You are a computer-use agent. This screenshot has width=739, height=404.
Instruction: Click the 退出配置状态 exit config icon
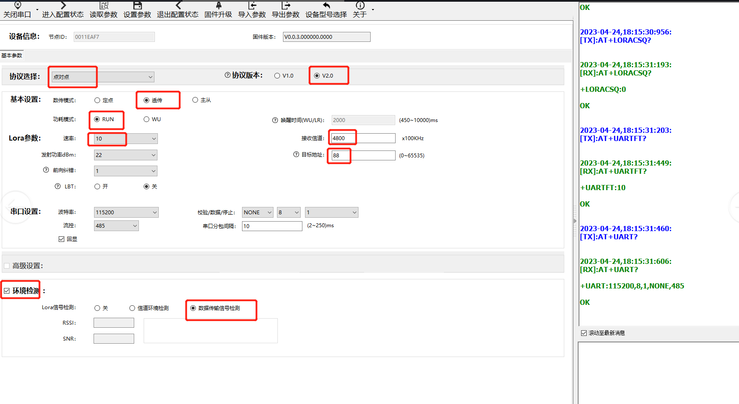tap(178, 6)
